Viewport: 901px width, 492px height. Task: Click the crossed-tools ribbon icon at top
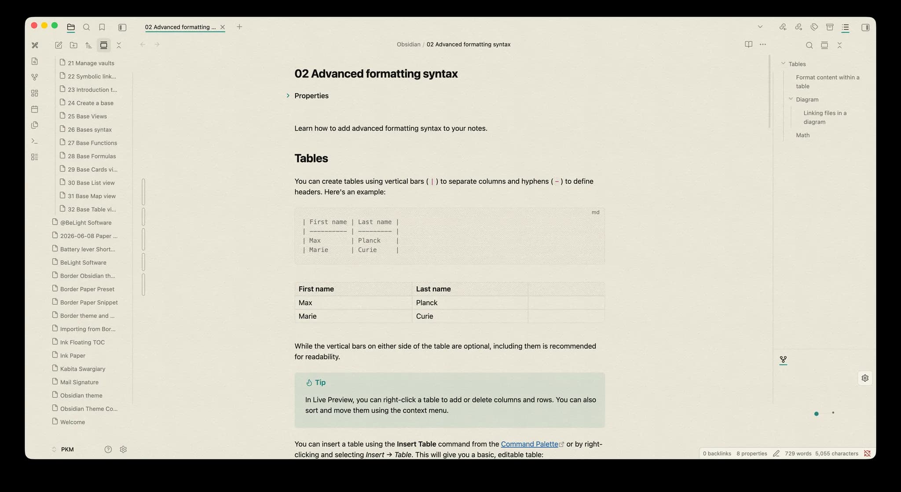[35, 45]
